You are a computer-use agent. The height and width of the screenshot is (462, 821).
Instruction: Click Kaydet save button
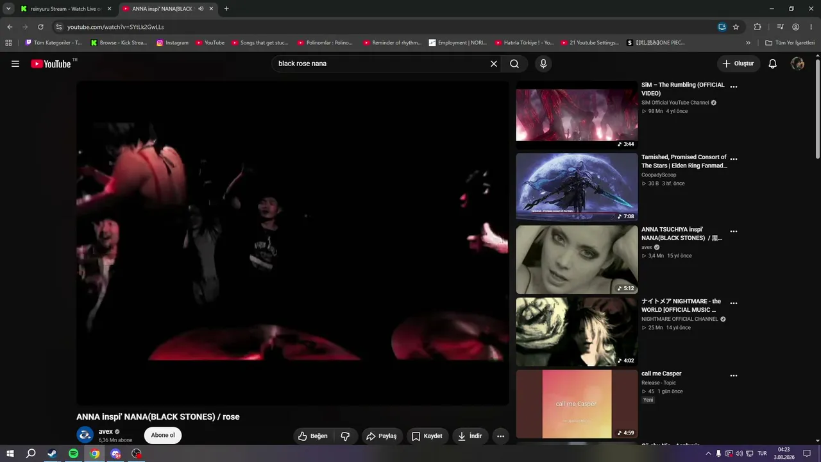[427, 436]
